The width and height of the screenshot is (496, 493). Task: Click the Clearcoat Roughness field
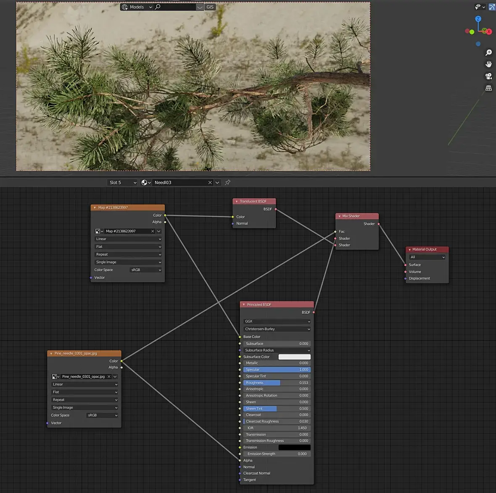(277, 422)
